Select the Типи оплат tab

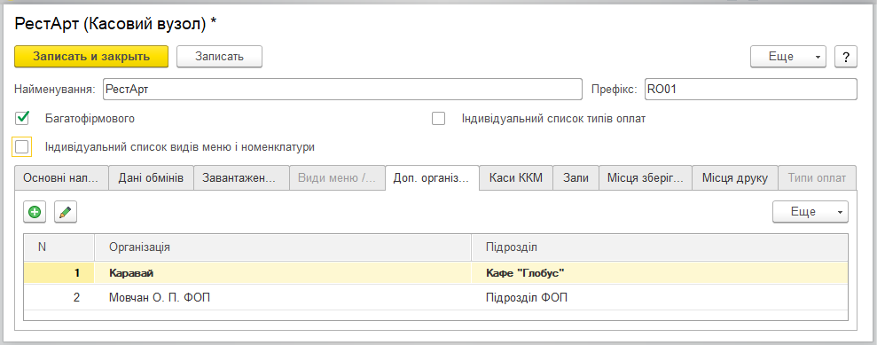point(817,178)
